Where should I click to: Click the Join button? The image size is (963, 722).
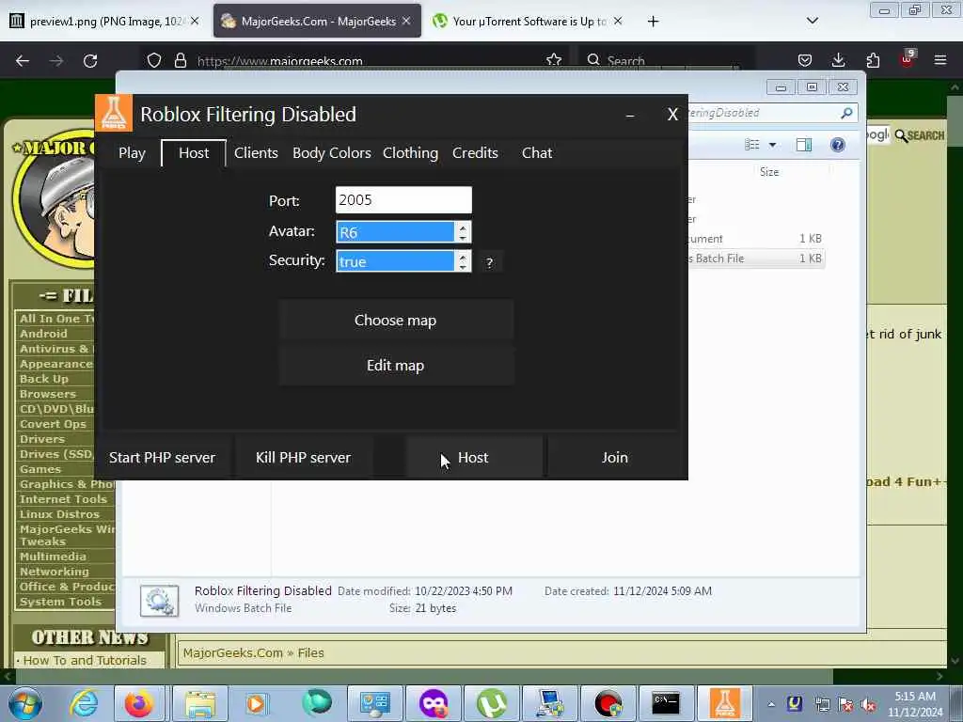pos(615,458)
